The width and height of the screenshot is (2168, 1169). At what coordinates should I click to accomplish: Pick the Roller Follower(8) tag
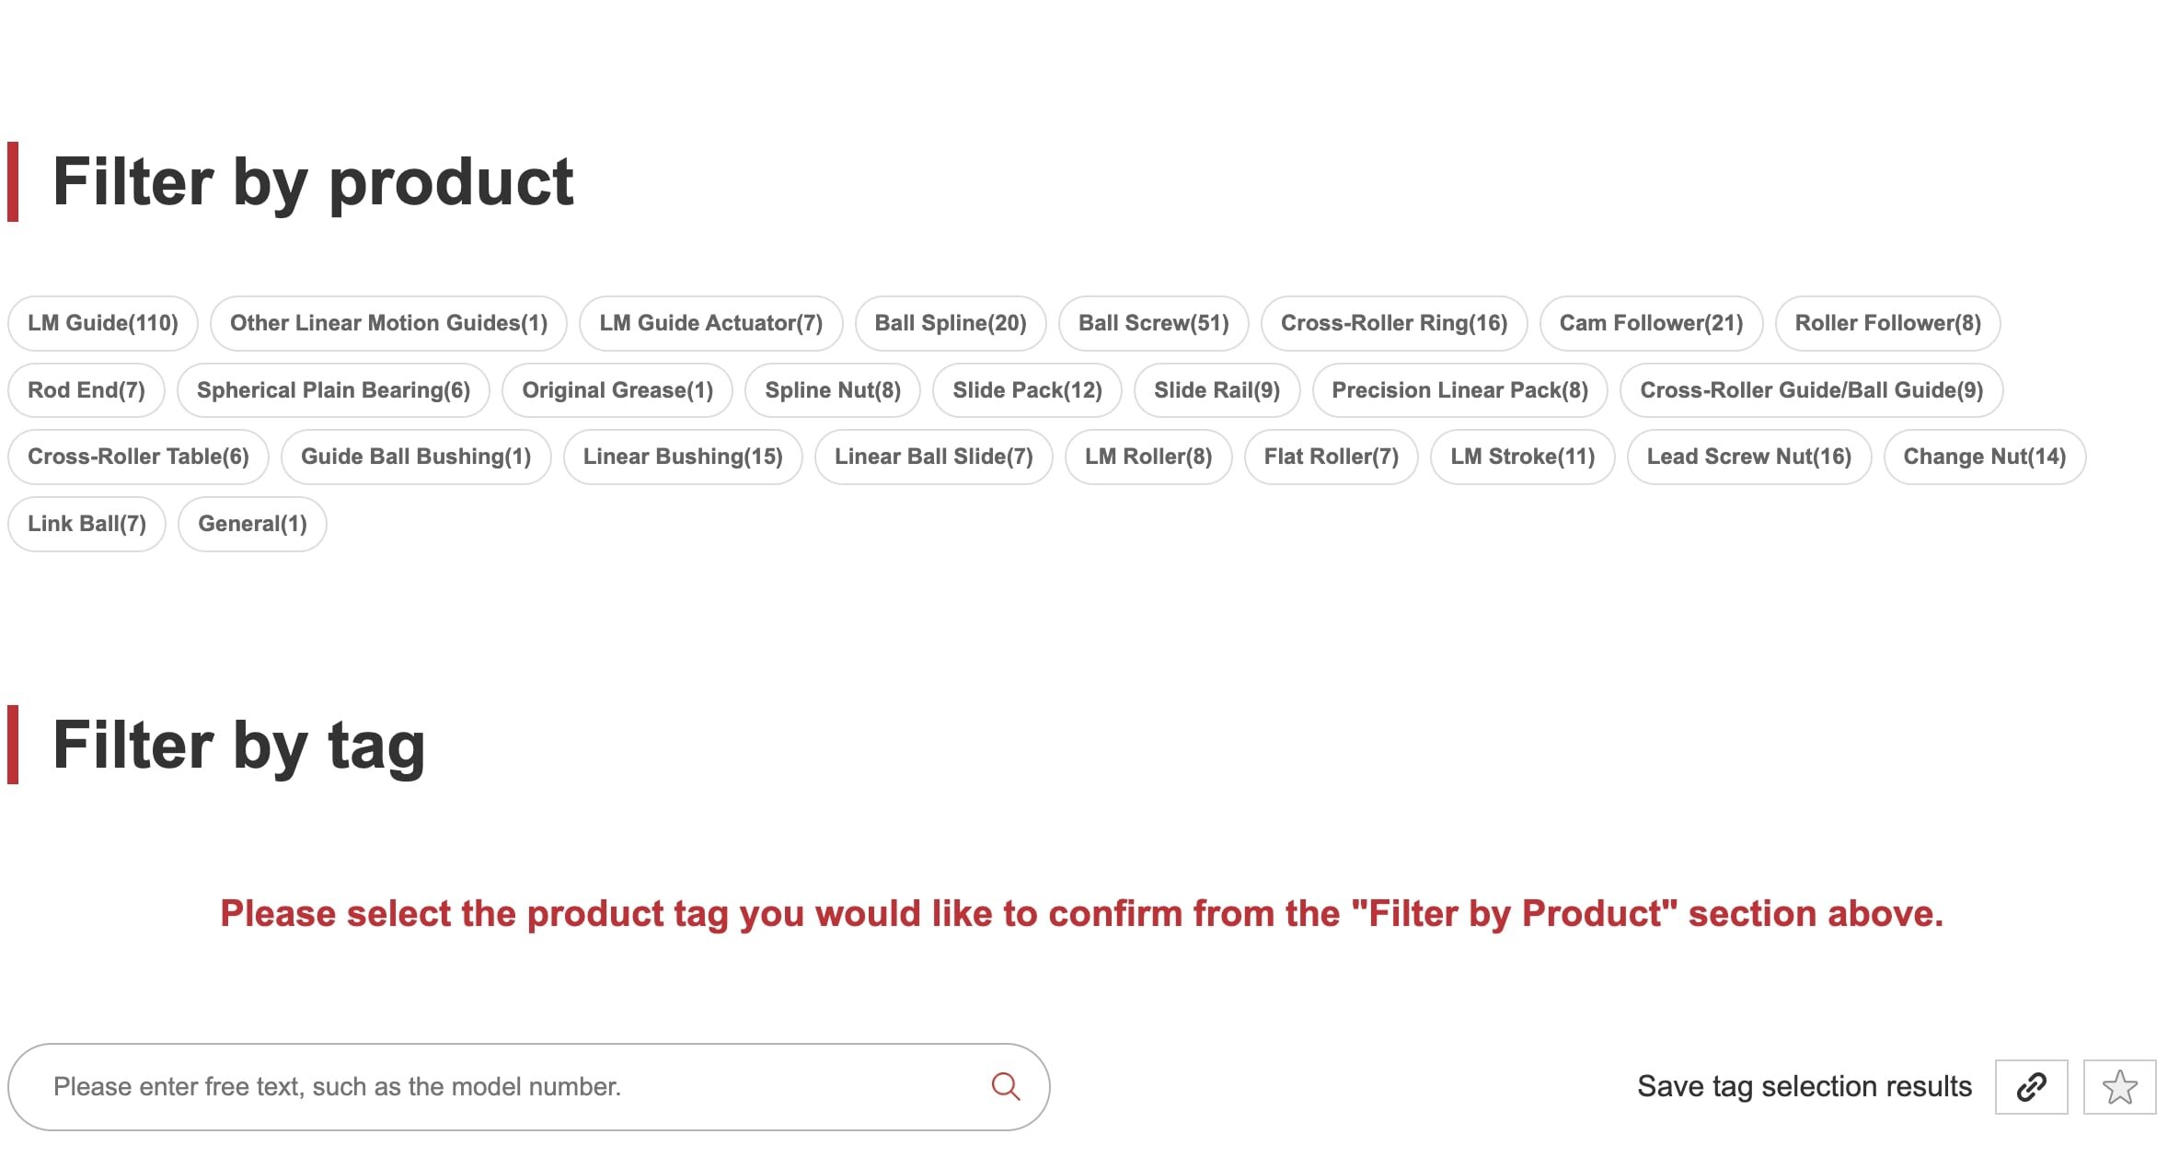coord(1887,323)
